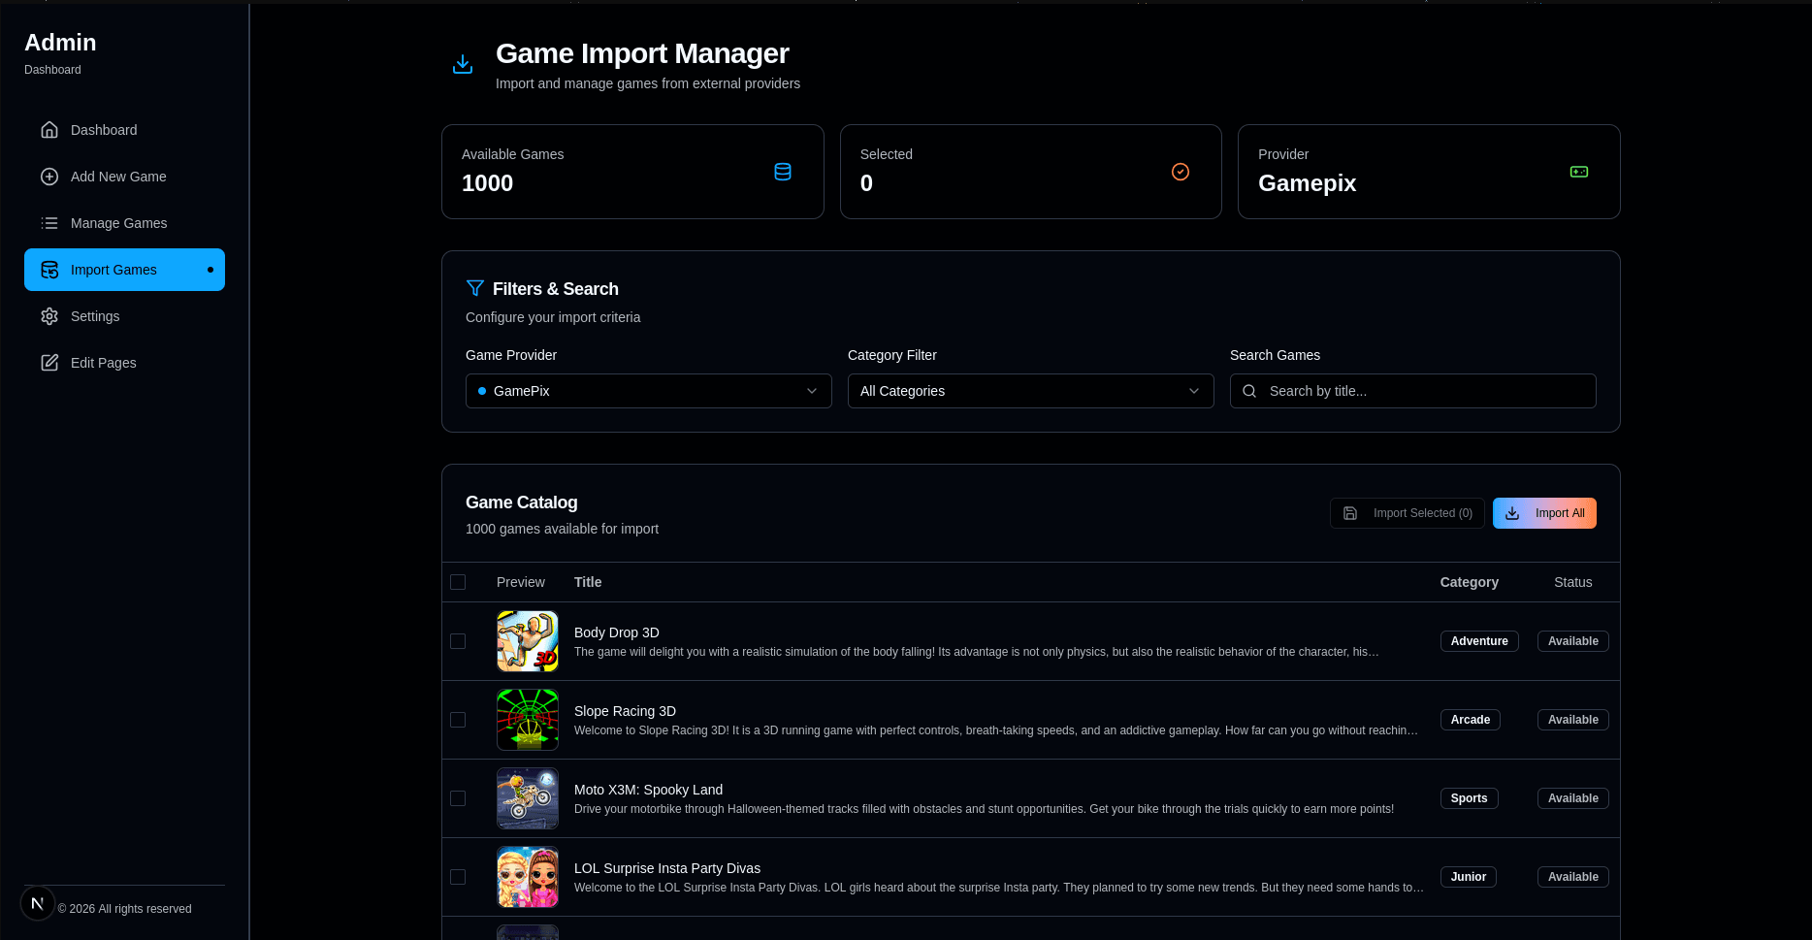Switch to the Import Games section
Viewport: 1812px width, 940px height.
113,269
